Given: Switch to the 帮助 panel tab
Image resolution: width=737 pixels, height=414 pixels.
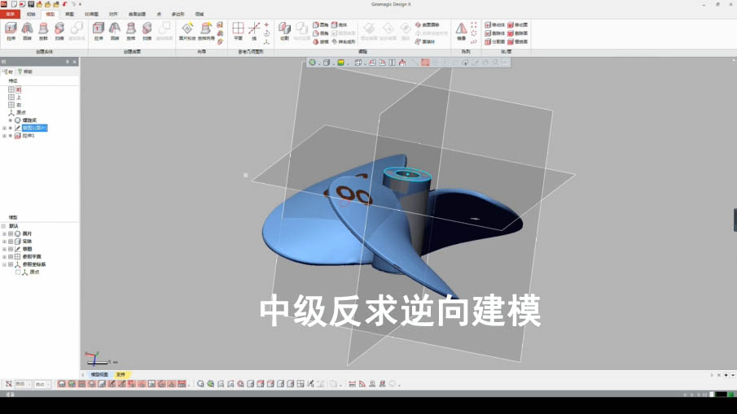Looking at the screenshot, I should tap(26, 72).
